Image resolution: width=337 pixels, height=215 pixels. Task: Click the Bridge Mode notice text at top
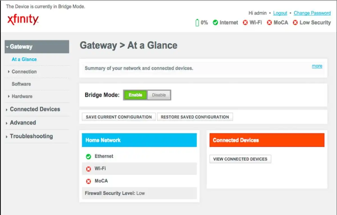pyautogui.click(x=45, y=6)
